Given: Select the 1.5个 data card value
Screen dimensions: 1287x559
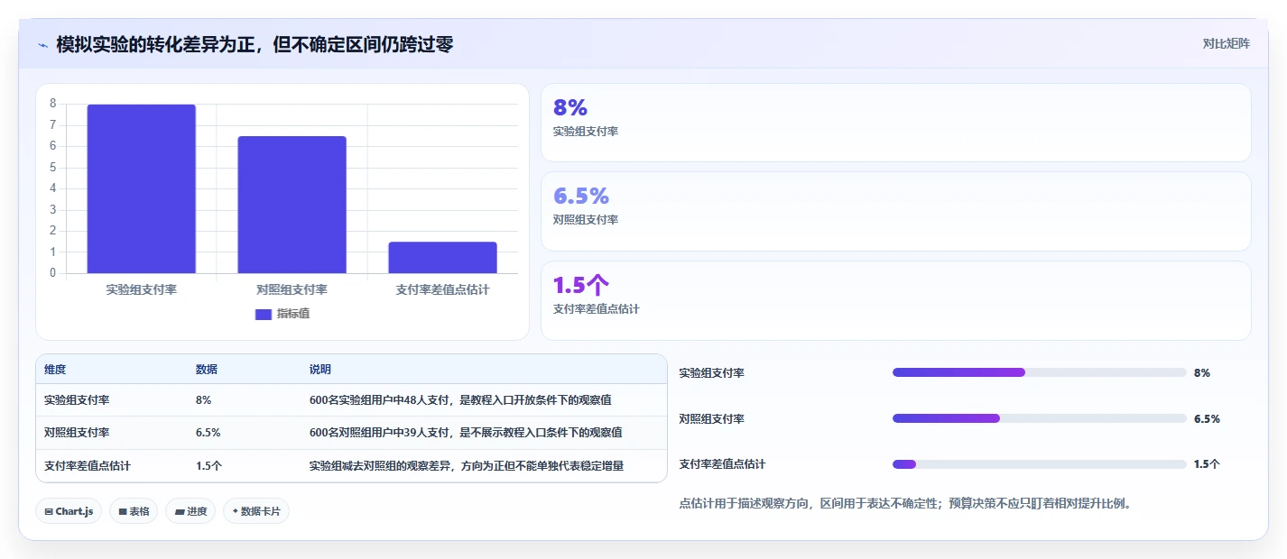Looking at the screenshot, I should coord(580,285).
